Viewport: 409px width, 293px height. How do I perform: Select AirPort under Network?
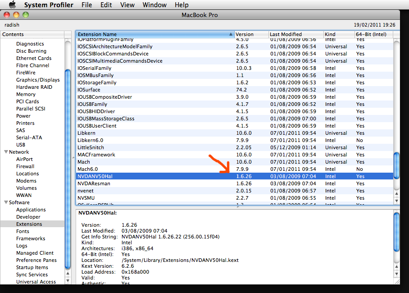(x=24, y=159)
